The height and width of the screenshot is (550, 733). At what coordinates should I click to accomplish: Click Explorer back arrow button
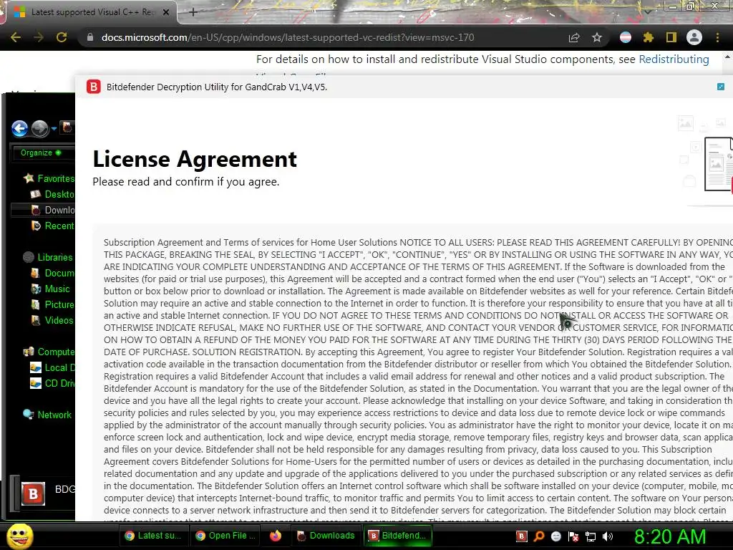point(19,128)
